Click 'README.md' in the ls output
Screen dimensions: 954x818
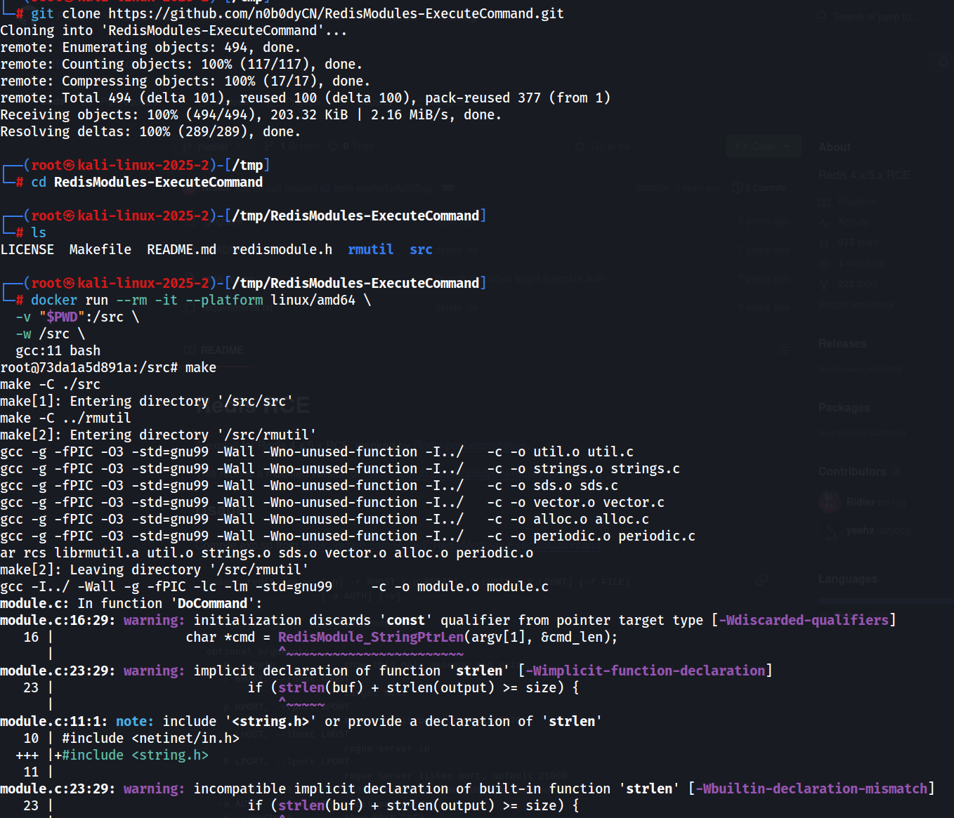click(181, 249)
